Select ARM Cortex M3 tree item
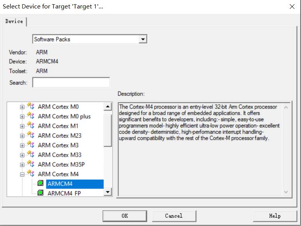Screen dimensions: 301x226 tap(58, 145)
